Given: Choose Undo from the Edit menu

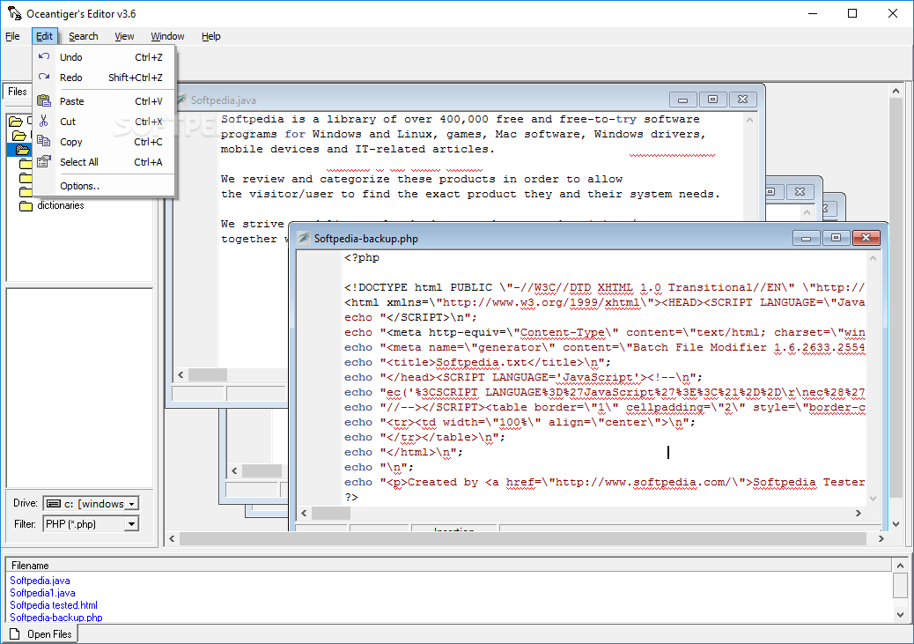Looking at the screenshot, I should 104,57.
